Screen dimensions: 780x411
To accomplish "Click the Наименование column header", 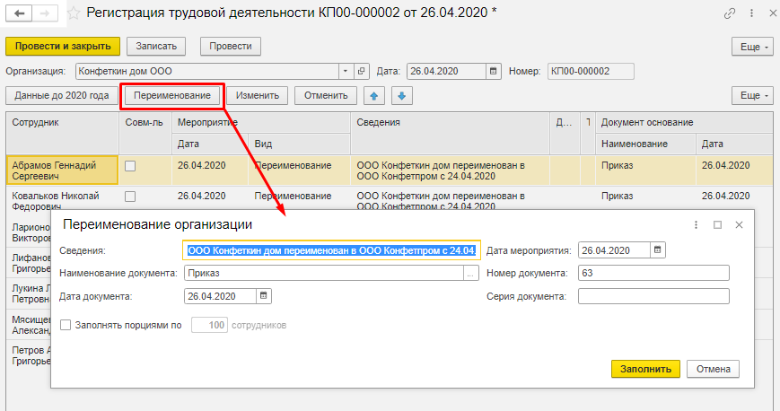I will tap(645, 144).
